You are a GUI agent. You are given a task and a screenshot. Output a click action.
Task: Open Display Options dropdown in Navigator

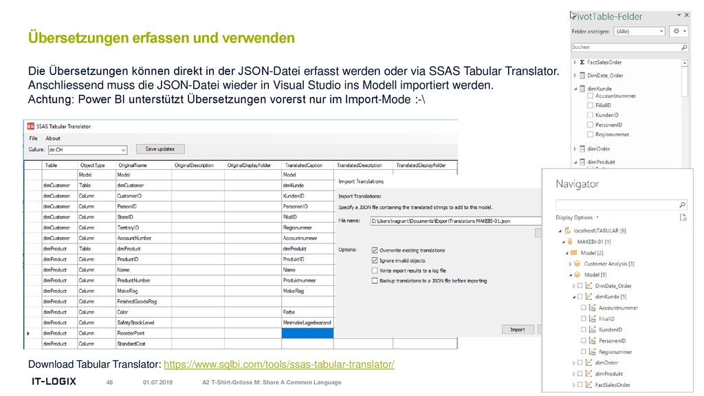577,217
